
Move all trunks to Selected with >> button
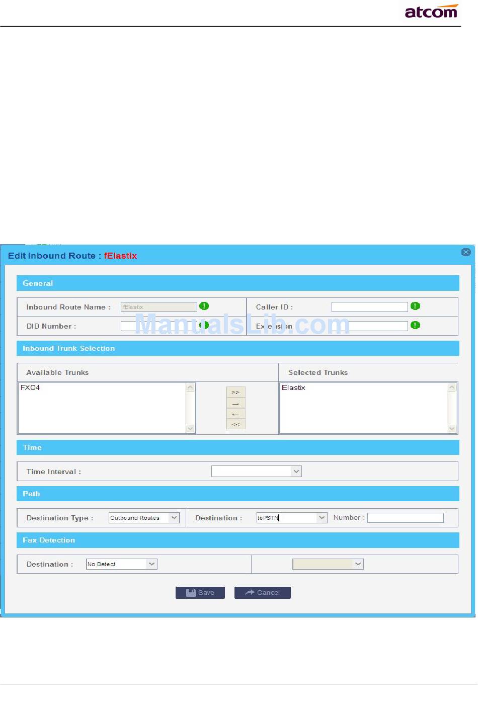[x=235, y=393]
